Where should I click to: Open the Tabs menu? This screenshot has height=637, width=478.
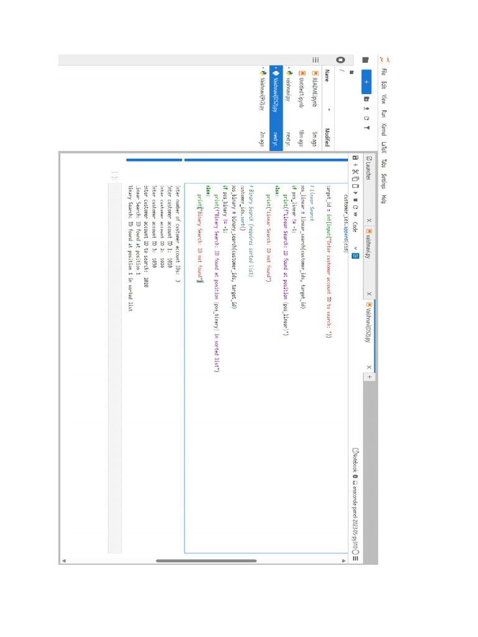tap(383, 164)
